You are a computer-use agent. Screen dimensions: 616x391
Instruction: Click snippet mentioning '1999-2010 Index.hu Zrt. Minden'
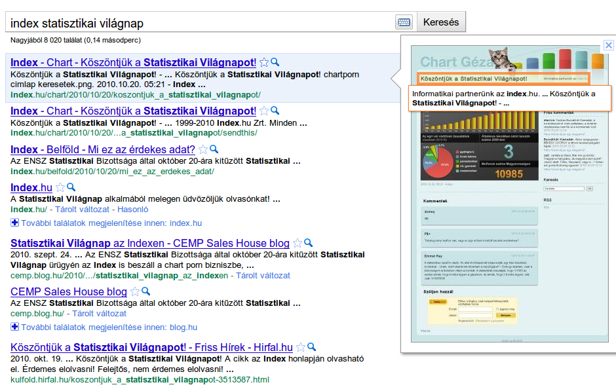pos(159,123)
